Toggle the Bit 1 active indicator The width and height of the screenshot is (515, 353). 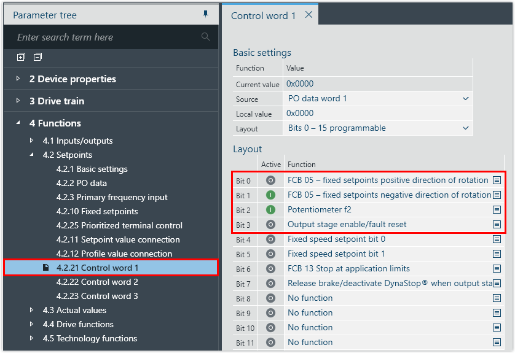pyautogui.click(x=270, y=195)
